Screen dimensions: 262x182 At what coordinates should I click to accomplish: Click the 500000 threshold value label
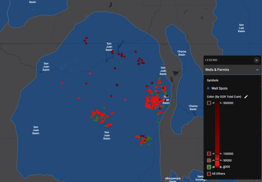[x=228, y=103]
